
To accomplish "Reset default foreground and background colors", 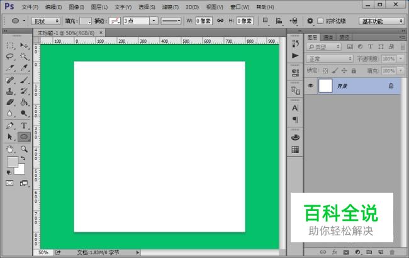I will [9, 173].
